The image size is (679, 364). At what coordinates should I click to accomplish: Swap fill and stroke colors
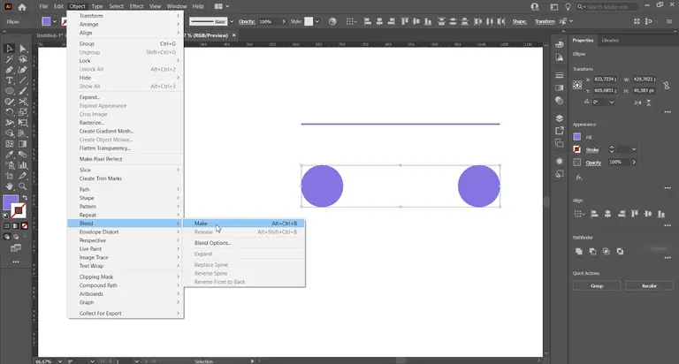(25, 198)
